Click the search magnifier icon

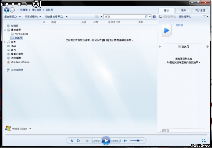click(x=146, y=17)
